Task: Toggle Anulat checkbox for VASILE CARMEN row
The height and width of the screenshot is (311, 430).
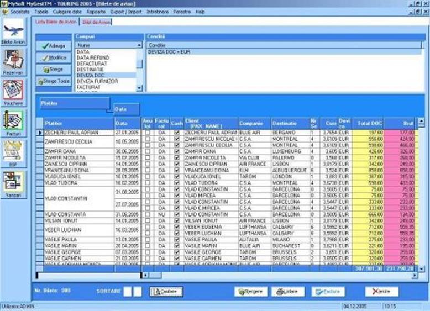Action: (x=148, y=259)
